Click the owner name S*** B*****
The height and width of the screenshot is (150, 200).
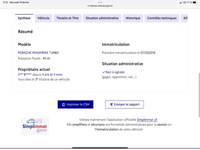[x=25, y=74]
